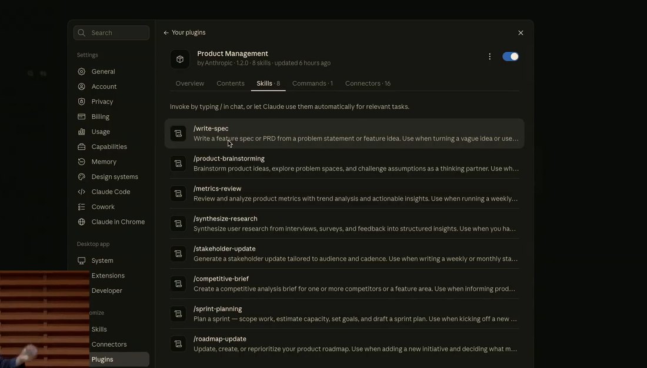Click the Product Management plugin cube icon

(x=180, y=59)
